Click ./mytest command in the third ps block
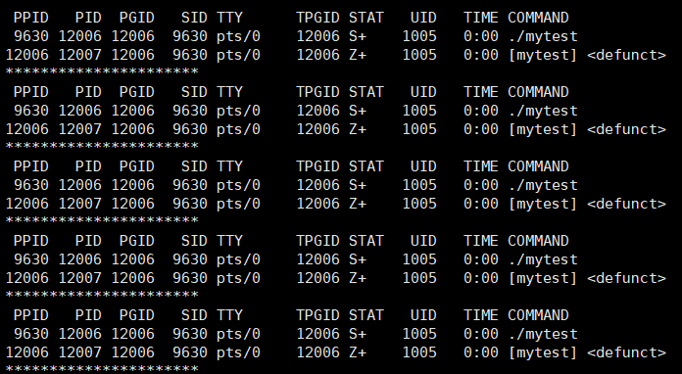The width and height of the screenshot is (682, 374). coord(543,185)
